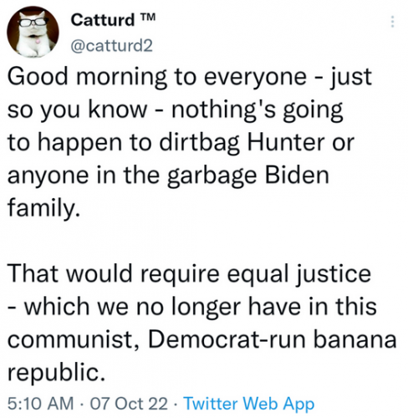
Task: Click the word "republic." ending the tweet
Action: click(56, 373)
